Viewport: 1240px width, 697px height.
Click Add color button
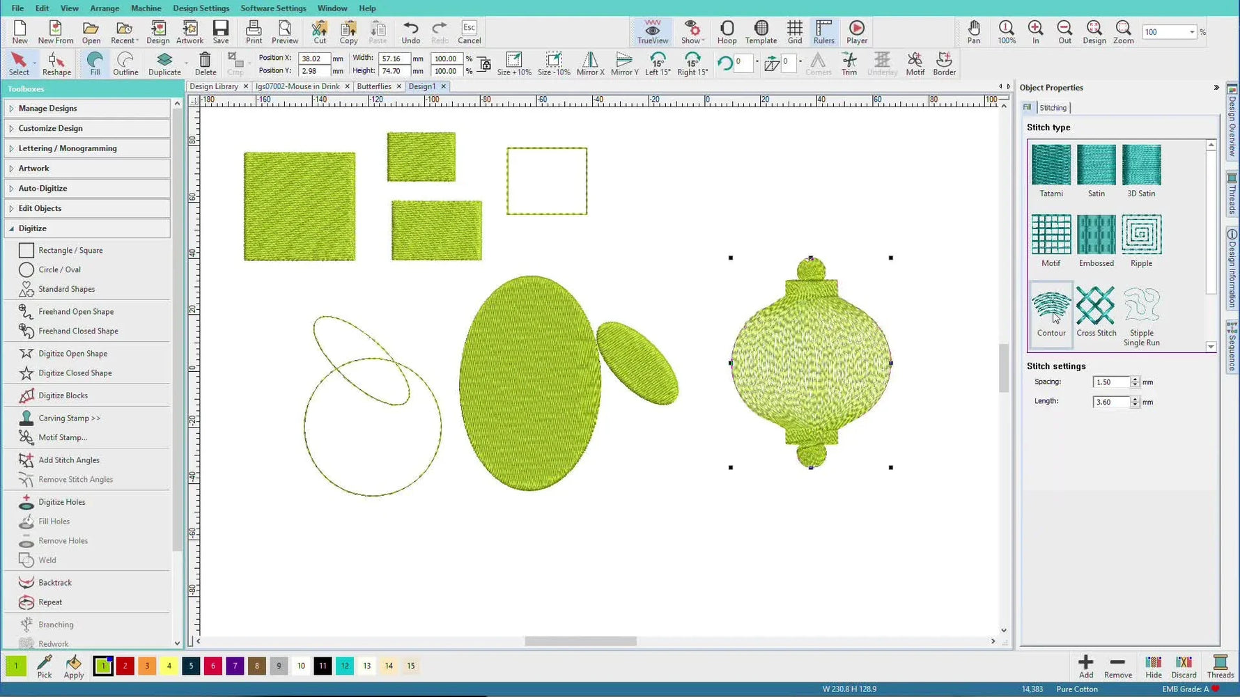coord(1085,666)
